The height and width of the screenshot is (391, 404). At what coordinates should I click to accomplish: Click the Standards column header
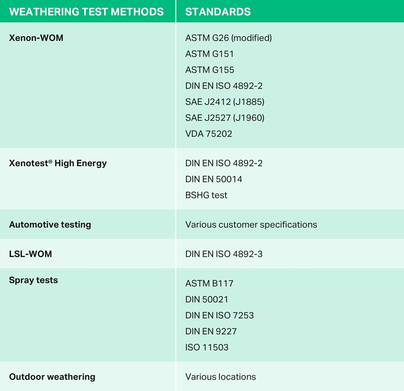(218, 12)
